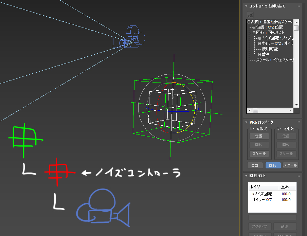The image size is (307, 236).
Task: Click スケール under キーを削除
Action: (286, 154)
